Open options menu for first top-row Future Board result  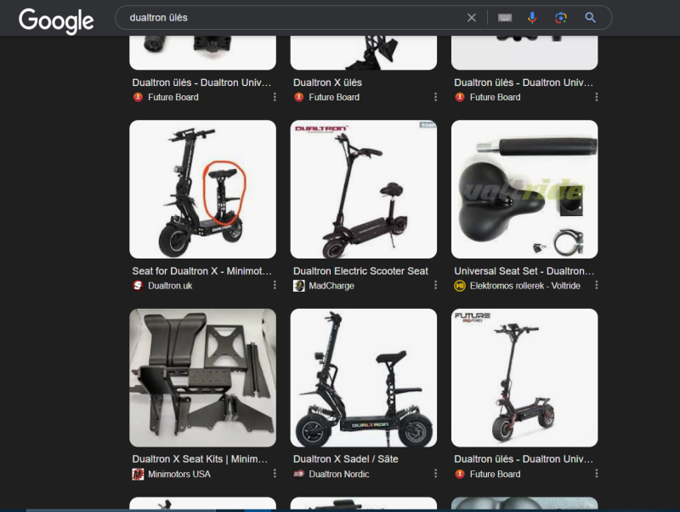[275, 97]
